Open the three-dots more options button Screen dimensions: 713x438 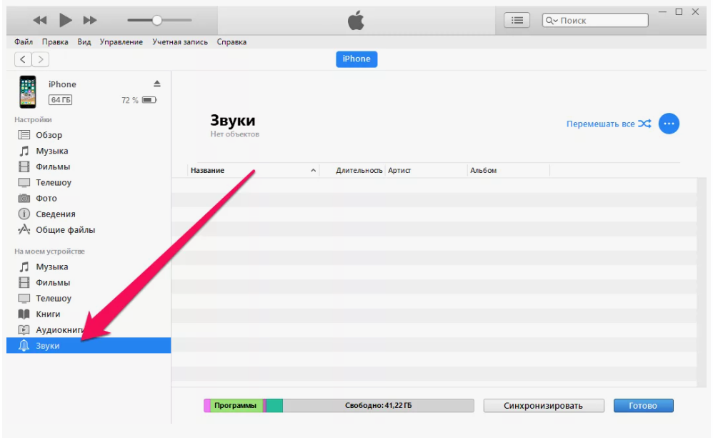point(669,124)
